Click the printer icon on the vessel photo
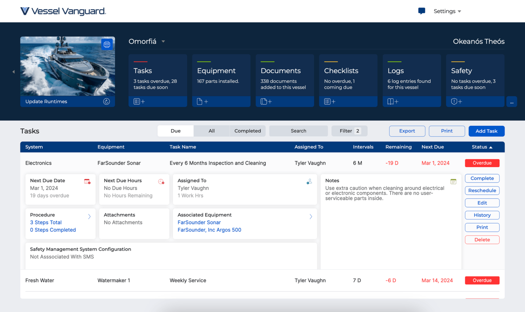This screenshot has height=312, width=525. coord(107,44)
